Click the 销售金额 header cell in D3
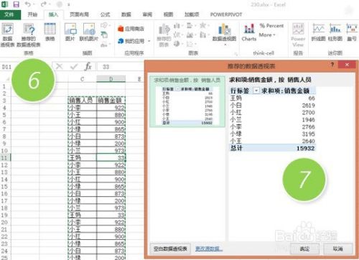 (111, 101)
